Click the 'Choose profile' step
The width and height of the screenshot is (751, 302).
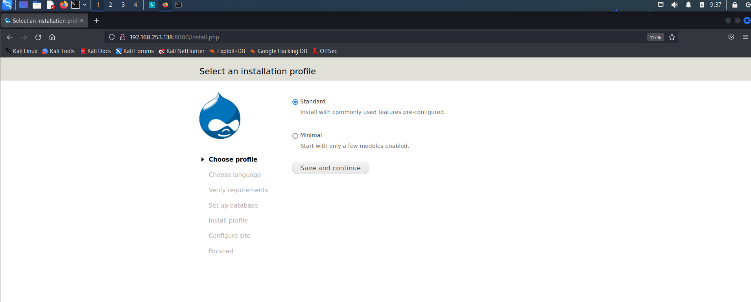233,159
